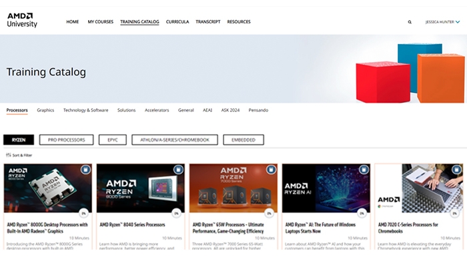
Task: Bookmark the Ryzen 8000G Desktop course
Action: (x=85, y=170)
